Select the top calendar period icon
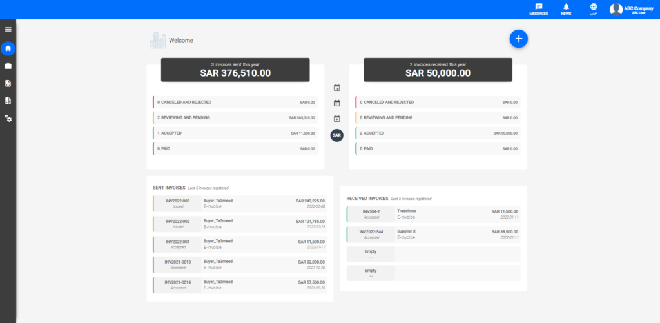This screenshot has width=660, height=323. [x=336, y=88]
